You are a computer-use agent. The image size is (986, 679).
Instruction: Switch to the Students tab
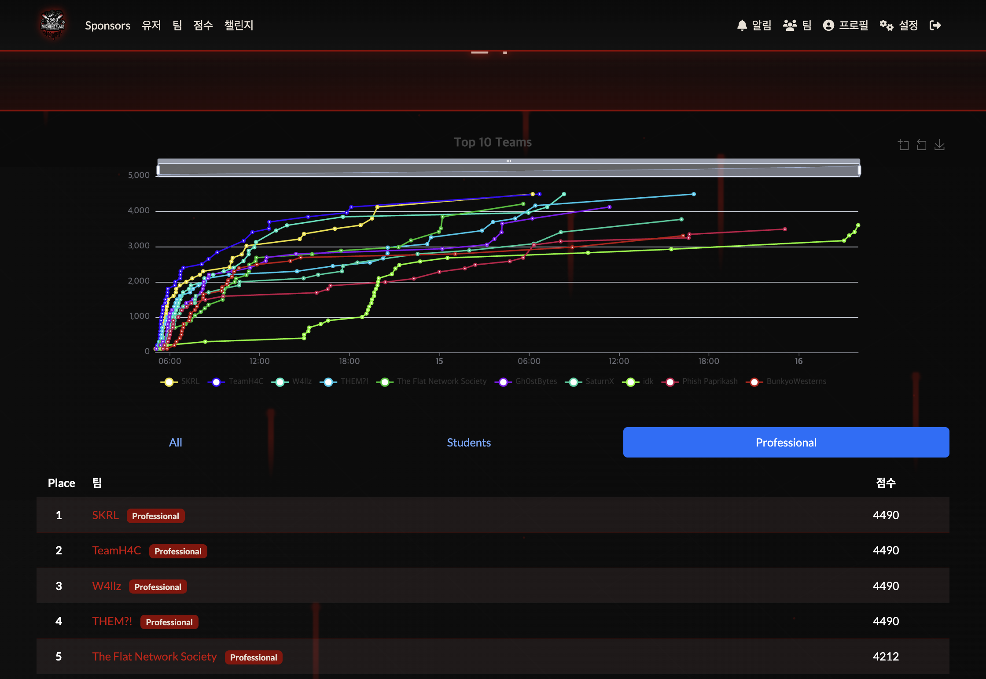(x=469, y=443)
